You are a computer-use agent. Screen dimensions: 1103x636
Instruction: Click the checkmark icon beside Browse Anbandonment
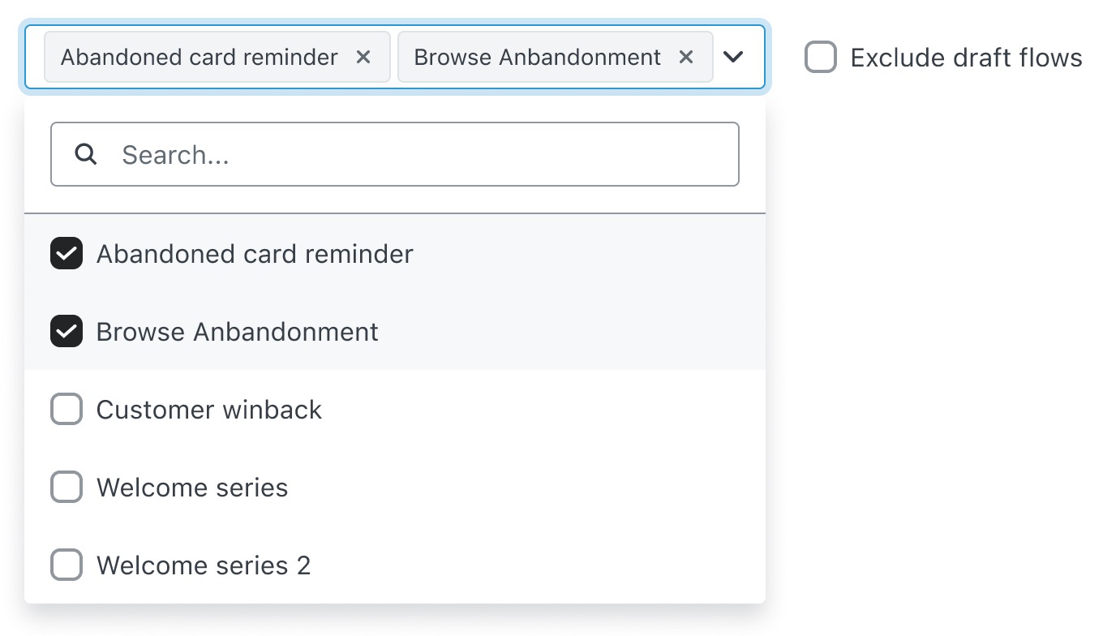[66, 331]
